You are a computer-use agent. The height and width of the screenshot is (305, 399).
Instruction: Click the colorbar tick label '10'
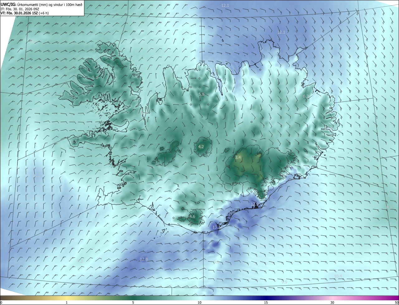pos(199,303)
